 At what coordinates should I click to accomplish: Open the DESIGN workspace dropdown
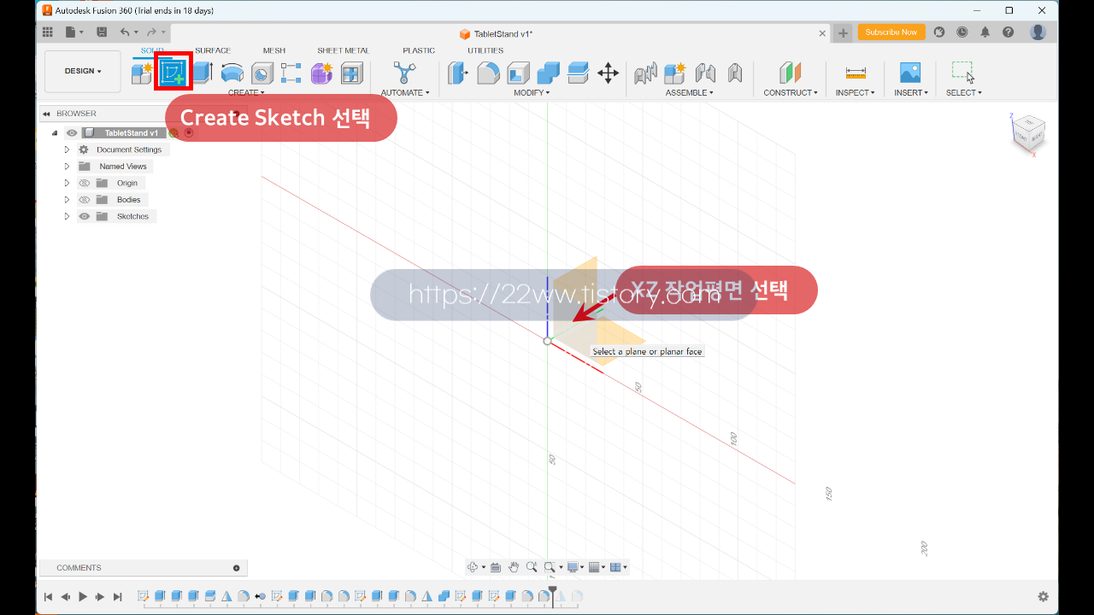click(83, 71)
